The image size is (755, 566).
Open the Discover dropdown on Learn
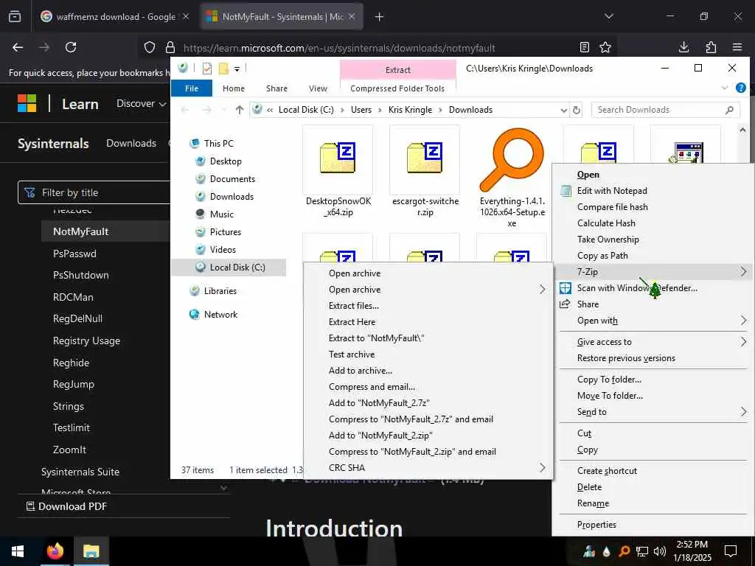[141, 103]
